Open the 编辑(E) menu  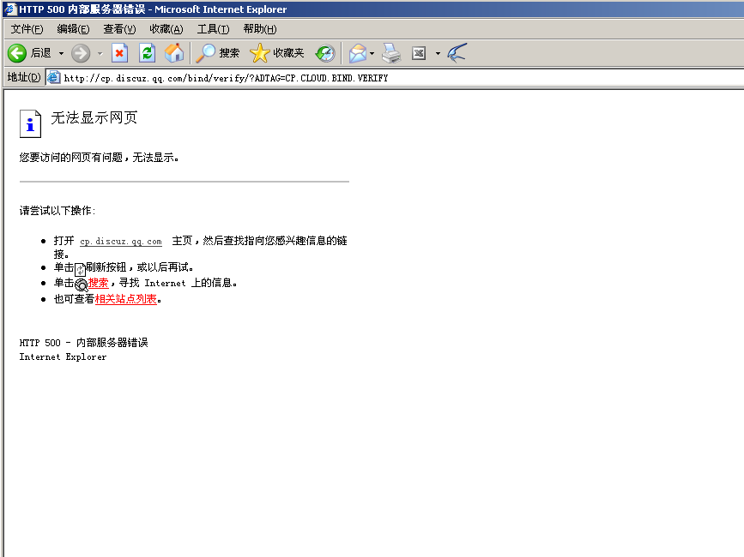pos(73,29)
